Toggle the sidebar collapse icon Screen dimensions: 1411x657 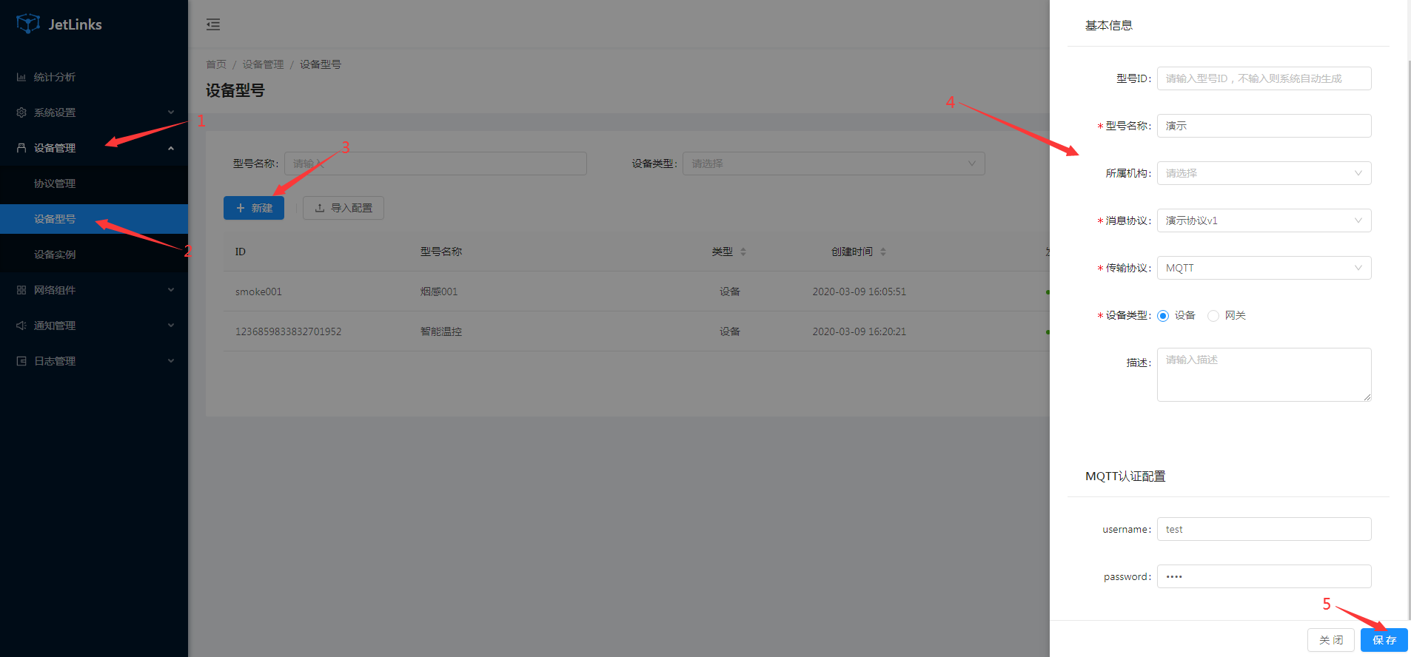click(x=213, y=24)
